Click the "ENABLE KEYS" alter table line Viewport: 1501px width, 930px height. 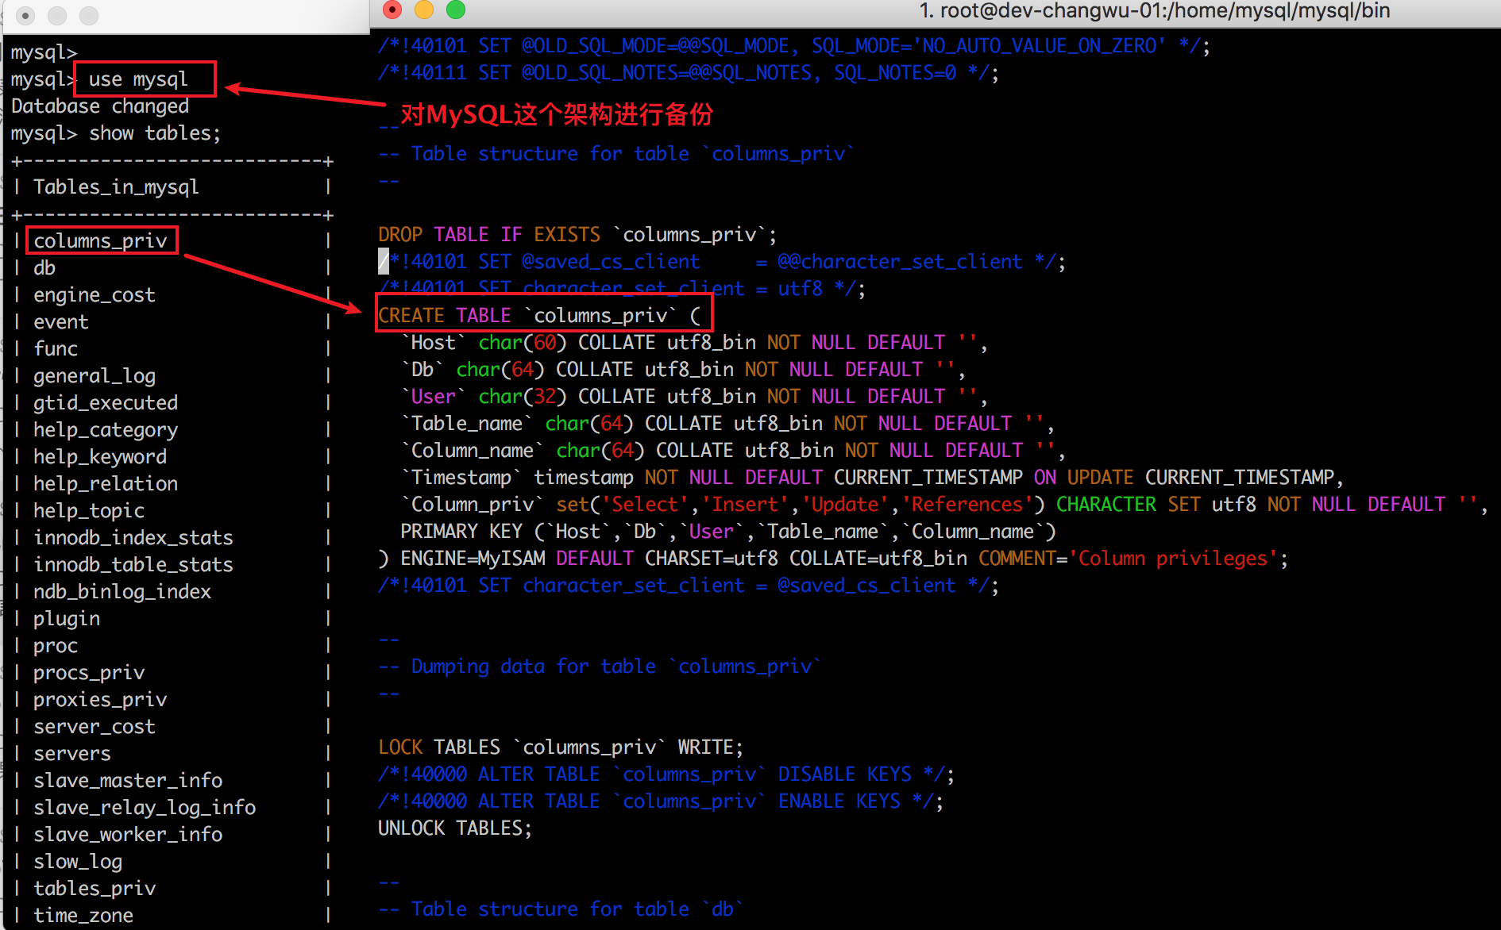coord(661,801)
